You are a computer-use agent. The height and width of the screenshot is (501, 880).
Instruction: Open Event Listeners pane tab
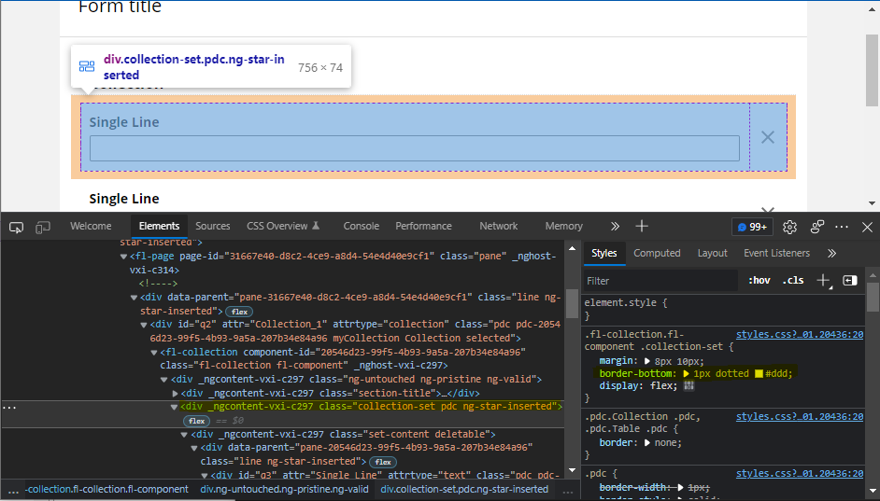pyautogui.click(x=776, y=254)
